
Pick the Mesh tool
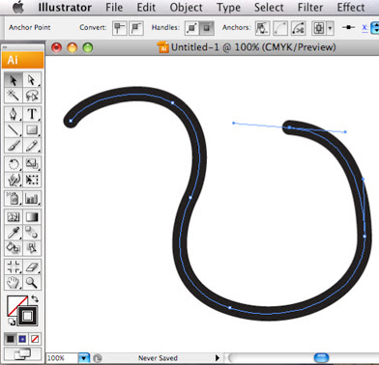click(14, 217)
